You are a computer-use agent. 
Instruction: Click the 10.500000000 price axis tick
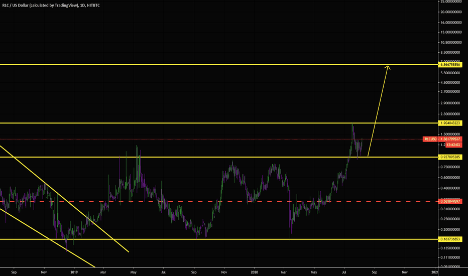click(451, 42)
